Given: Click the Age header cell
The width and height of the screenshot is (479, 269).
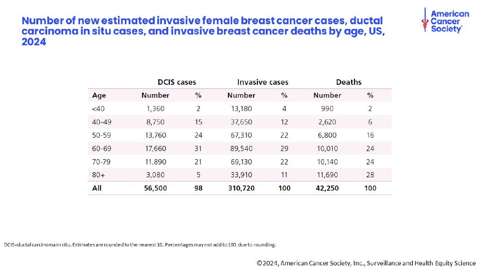Looking at the screenshot, I should 99,95.
